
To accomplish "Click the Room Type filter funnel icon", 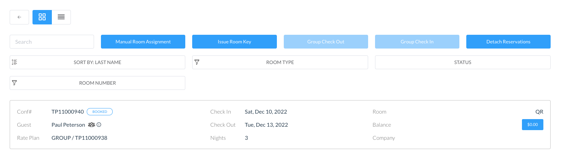I will 197,62.
